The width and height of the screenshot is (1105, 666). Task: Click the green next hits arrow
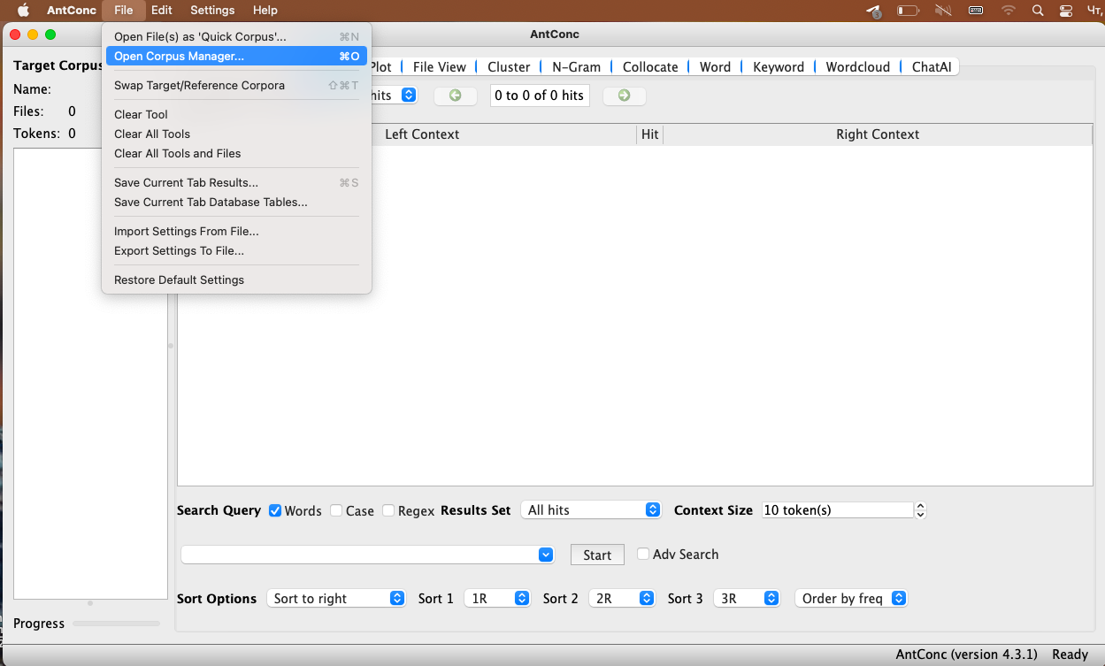click(625, 96)
